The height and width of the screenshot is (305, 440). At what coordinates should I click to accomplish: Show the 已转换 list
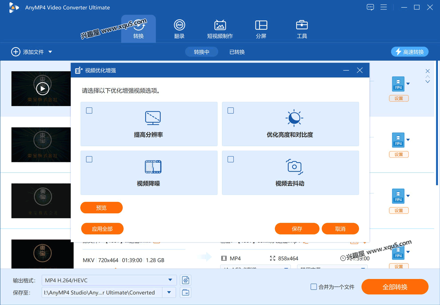[x=237, y=52]
